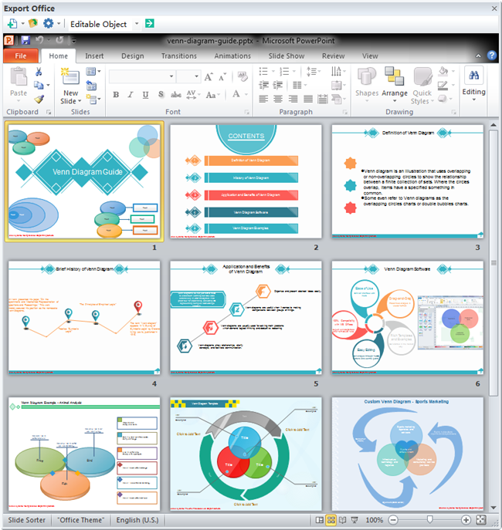The height and width of the screenshot is (530, 502).
Task: Switch to the Transitions tab
Action: click(x=179, y=56)
